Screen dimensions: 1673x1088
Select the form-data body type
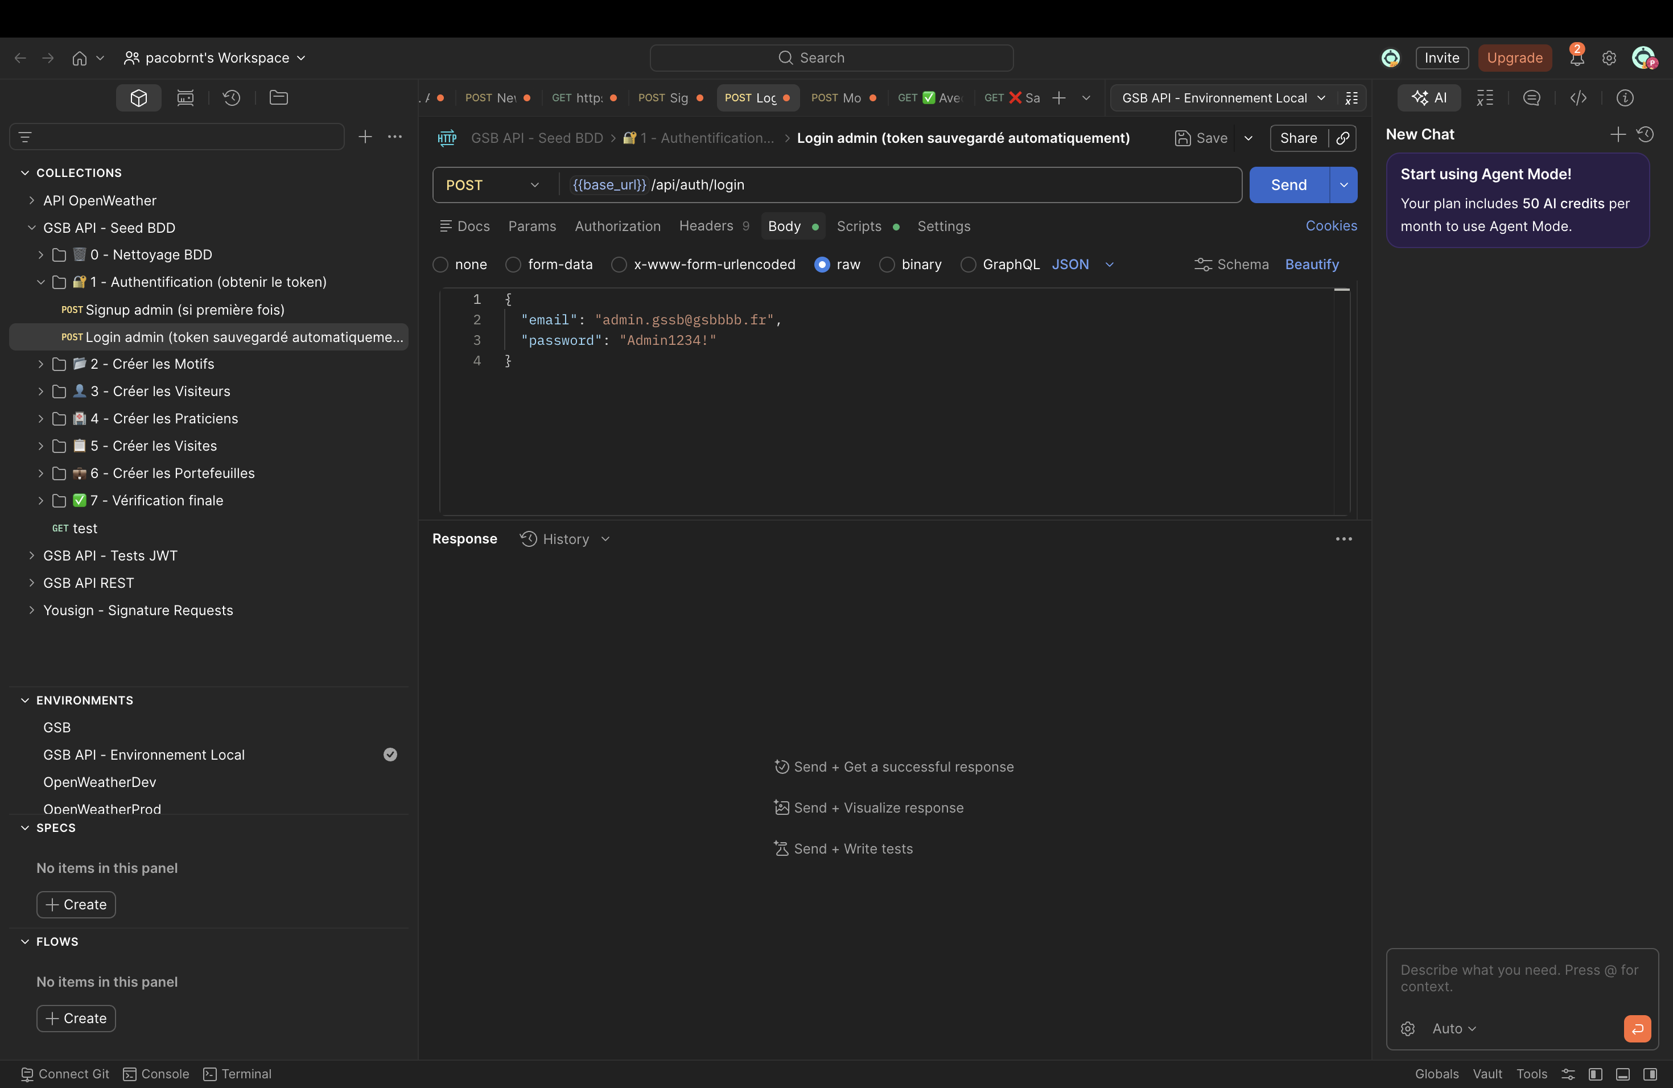click(x=513, y=264)
